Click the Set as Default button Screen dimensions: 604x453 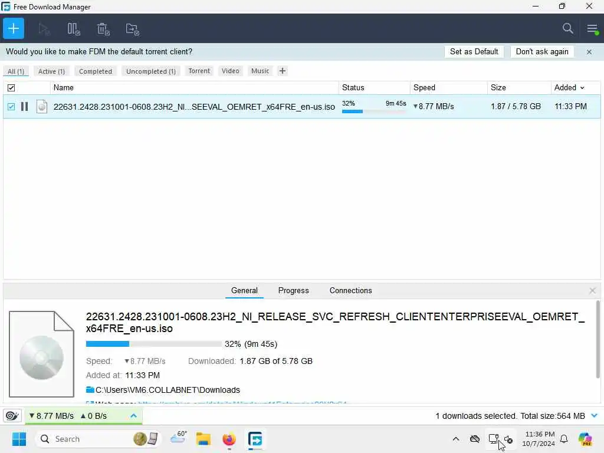(x=474, y=52)
